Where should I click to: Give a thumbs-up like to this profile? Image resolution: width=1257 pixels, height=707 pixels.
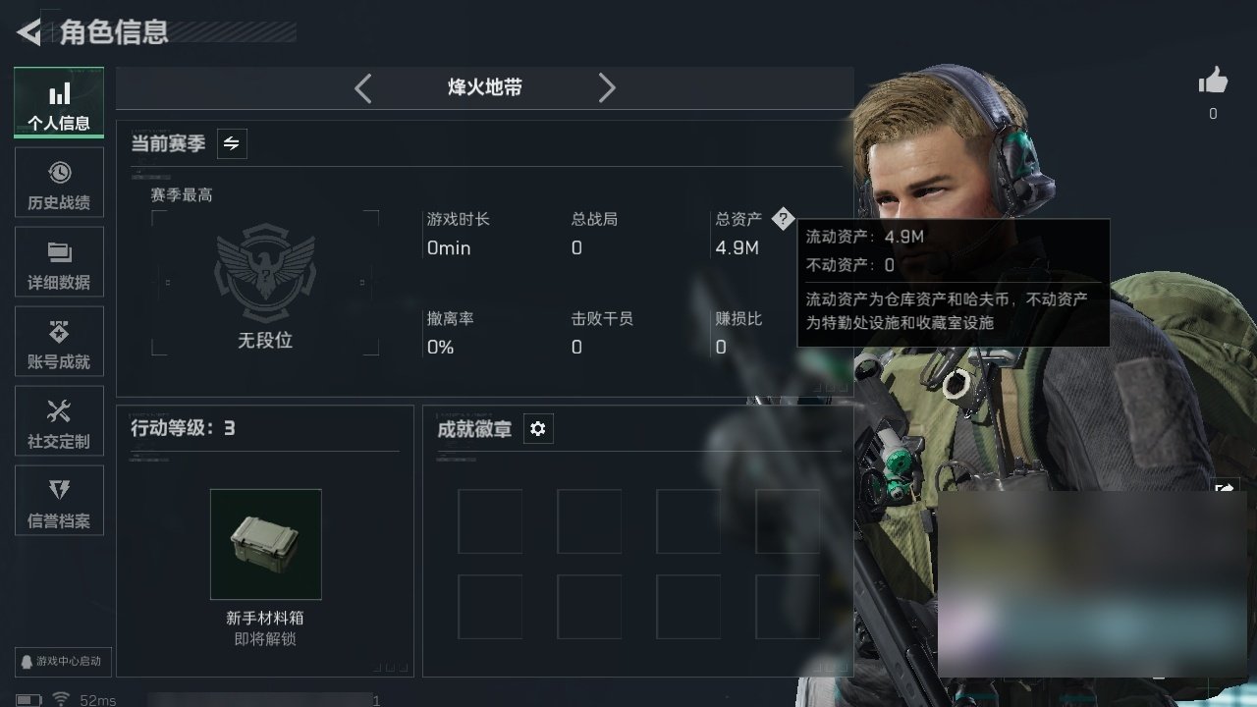[1213, 82]
